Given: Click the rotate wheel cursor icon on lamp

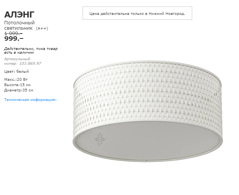Looking at the screenshot, I should coord(100,139).
